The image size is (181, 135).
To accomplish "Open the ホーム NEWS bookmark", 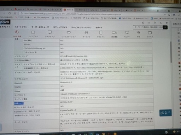I will [91, 18].
